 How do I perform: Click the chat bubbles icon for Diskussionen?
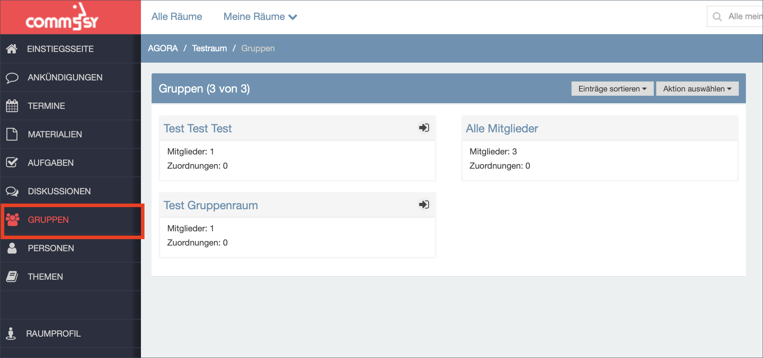coord(12,191)
